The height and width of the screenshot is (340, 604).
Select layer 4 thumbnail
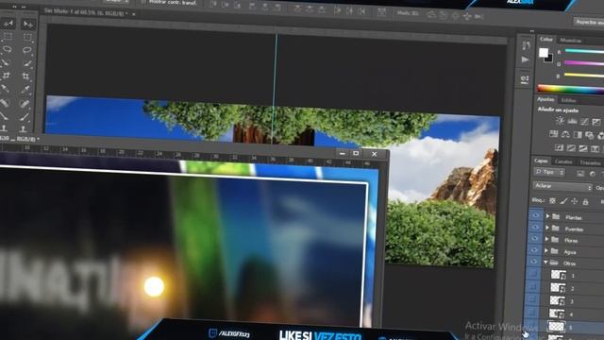(x=557, y=314)
